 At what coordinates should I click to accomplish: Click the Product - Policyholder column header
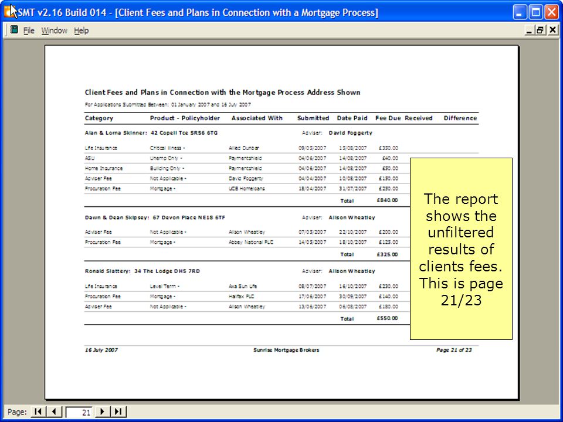185,118
